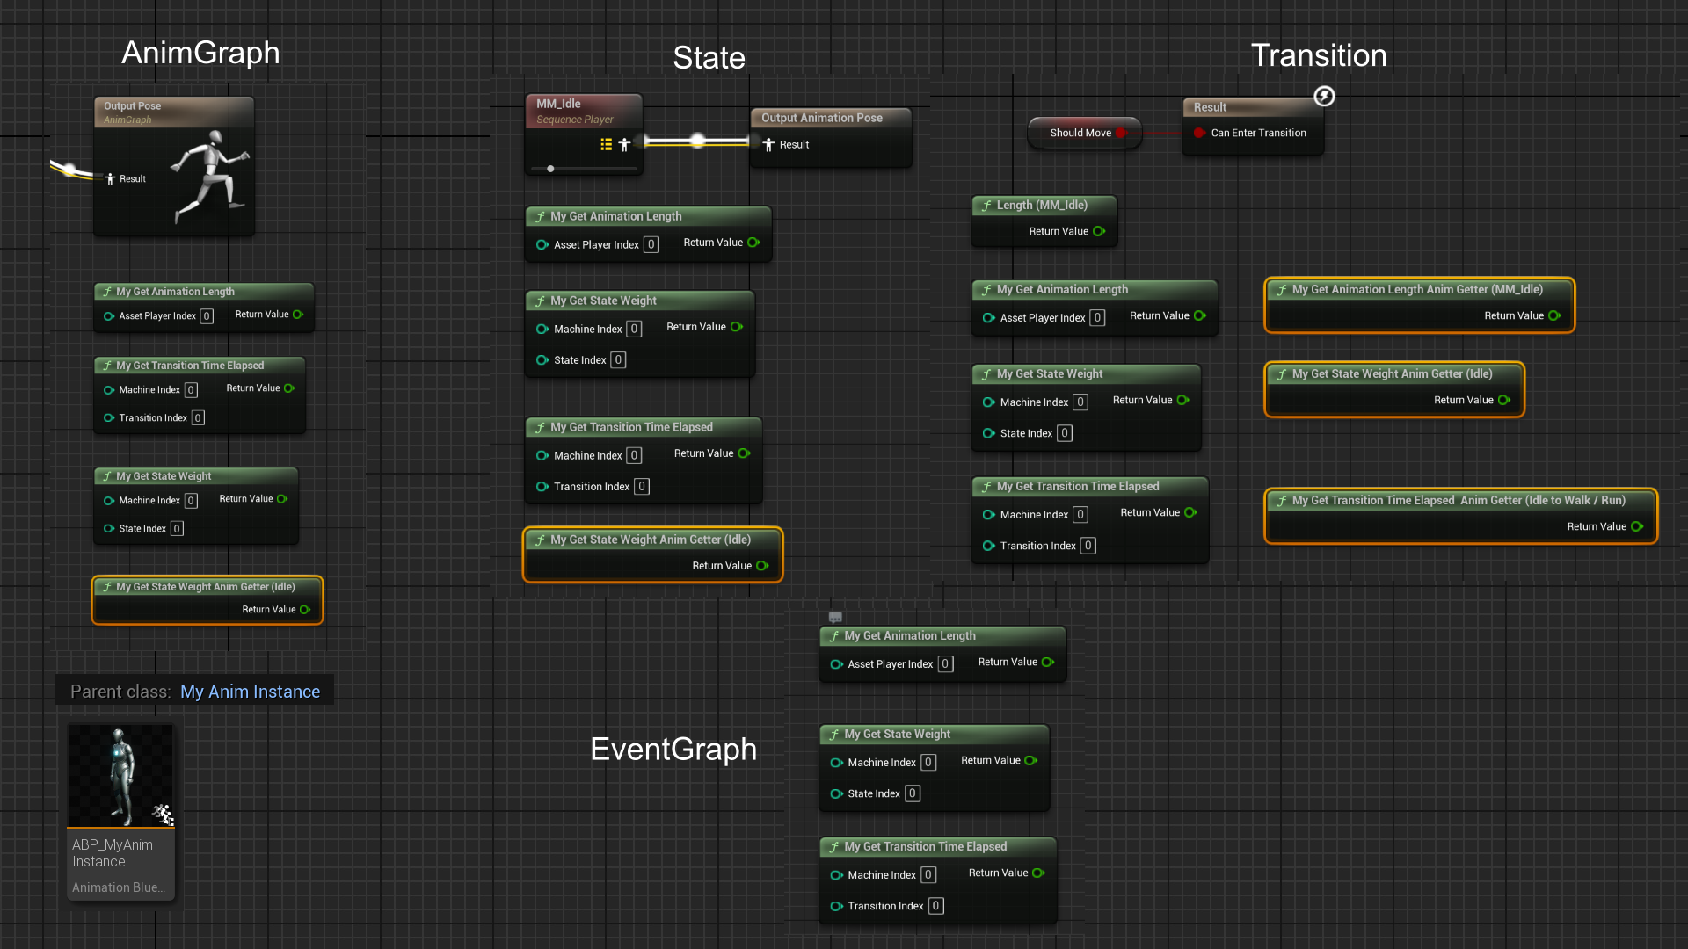Click the Machine Index pin on the Transition My Get State Weight node
1688x949 pixels.
pyautogui.click(x=988, y=402)
